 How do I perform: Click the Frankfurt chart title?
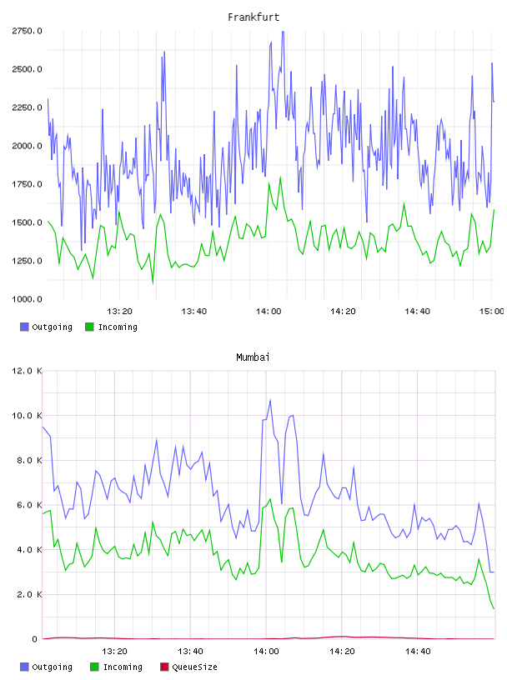[254, 17]
